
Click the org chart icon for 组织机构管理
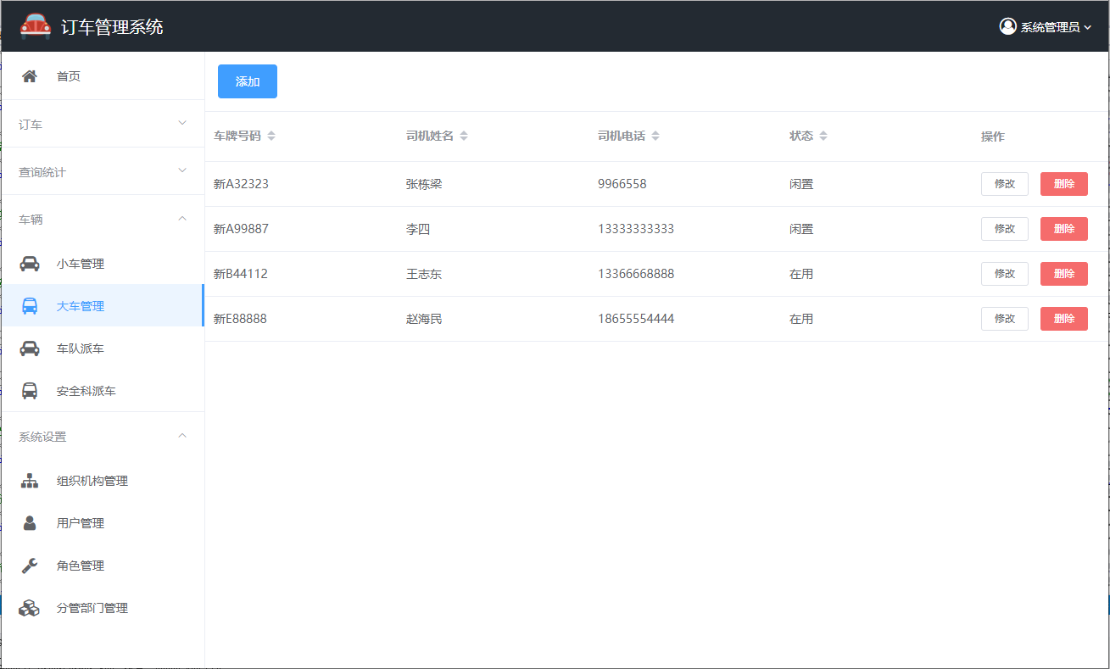point(30,481)
